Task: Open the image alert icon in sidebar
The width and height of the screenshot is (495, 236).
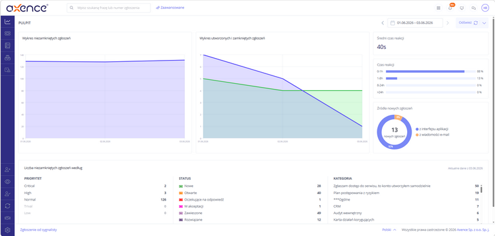Action: (8, 70)
